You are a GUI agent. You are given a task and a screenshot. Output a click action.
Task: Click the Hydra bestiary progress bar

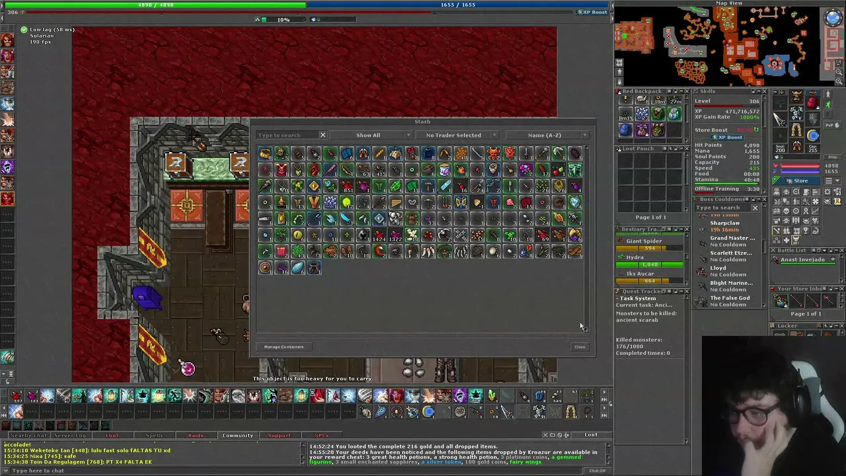tap(650, 264)
